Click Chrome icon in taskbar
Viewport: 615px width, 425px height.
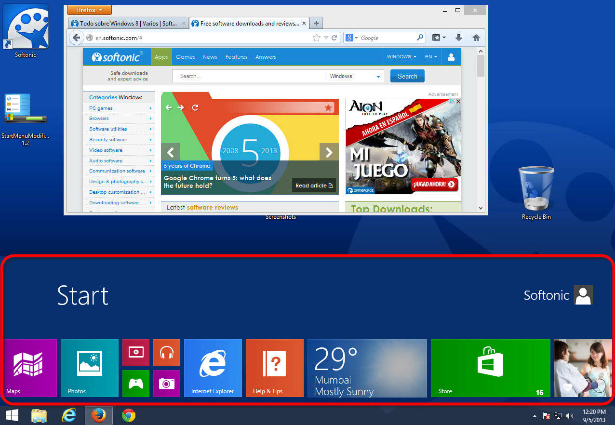[x=129, y=415]
